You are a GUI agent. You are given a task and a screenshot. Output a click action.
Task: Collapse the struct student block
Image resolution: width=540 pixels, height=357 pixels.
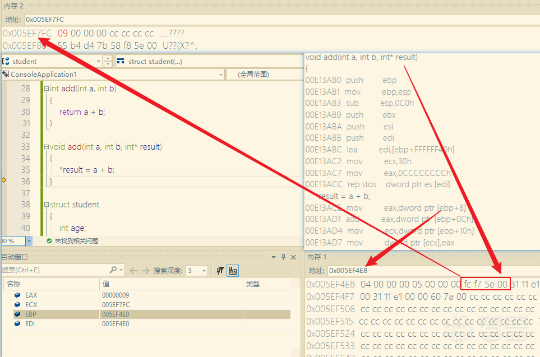47,205
